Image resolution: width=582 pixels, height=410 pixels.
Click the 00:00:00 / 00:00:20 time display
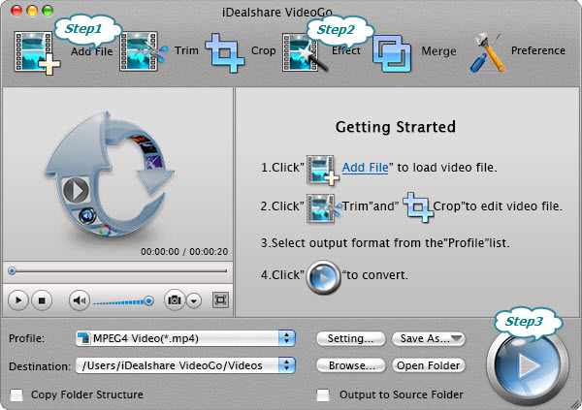184,252
